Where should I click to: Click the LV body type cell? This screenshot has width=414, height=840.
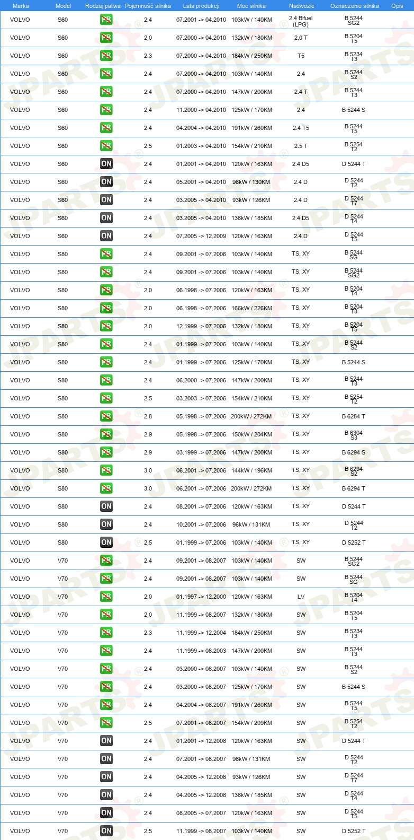point(301,597)
